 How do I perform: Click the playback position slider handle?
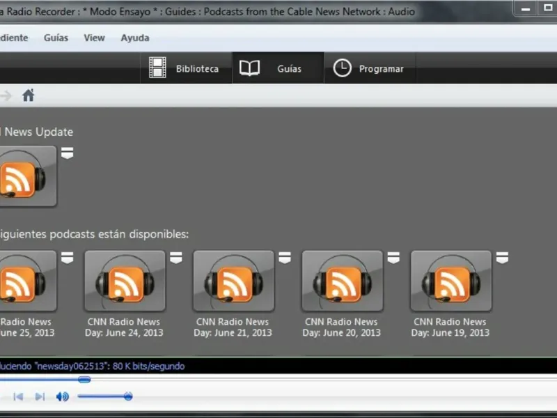[x=84, y=380]
